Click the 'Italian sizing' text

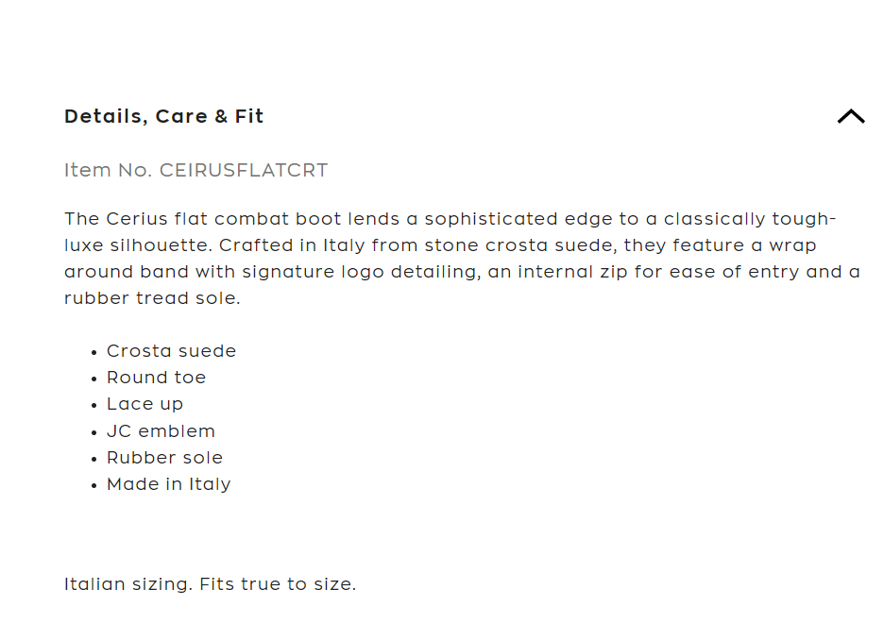pyautogui.click(x=128, y=584)
